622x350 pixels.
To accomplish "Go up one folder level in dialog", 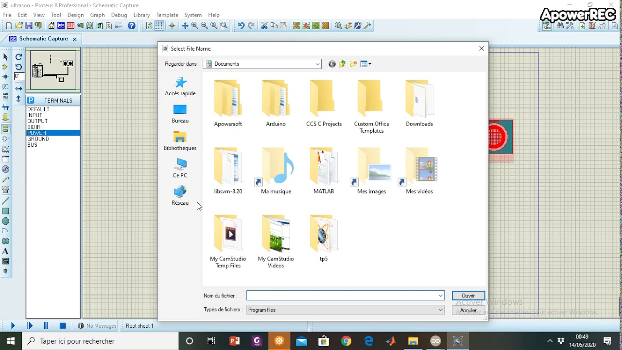I will click(x=343, y=64).
